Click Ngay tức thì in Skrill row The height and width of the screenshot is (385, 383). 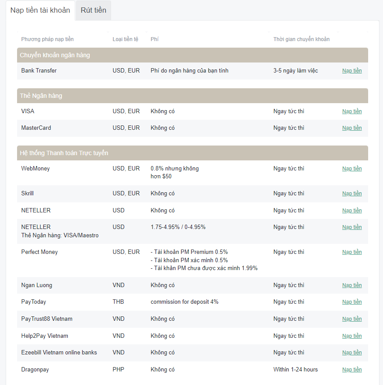point(289,194)
